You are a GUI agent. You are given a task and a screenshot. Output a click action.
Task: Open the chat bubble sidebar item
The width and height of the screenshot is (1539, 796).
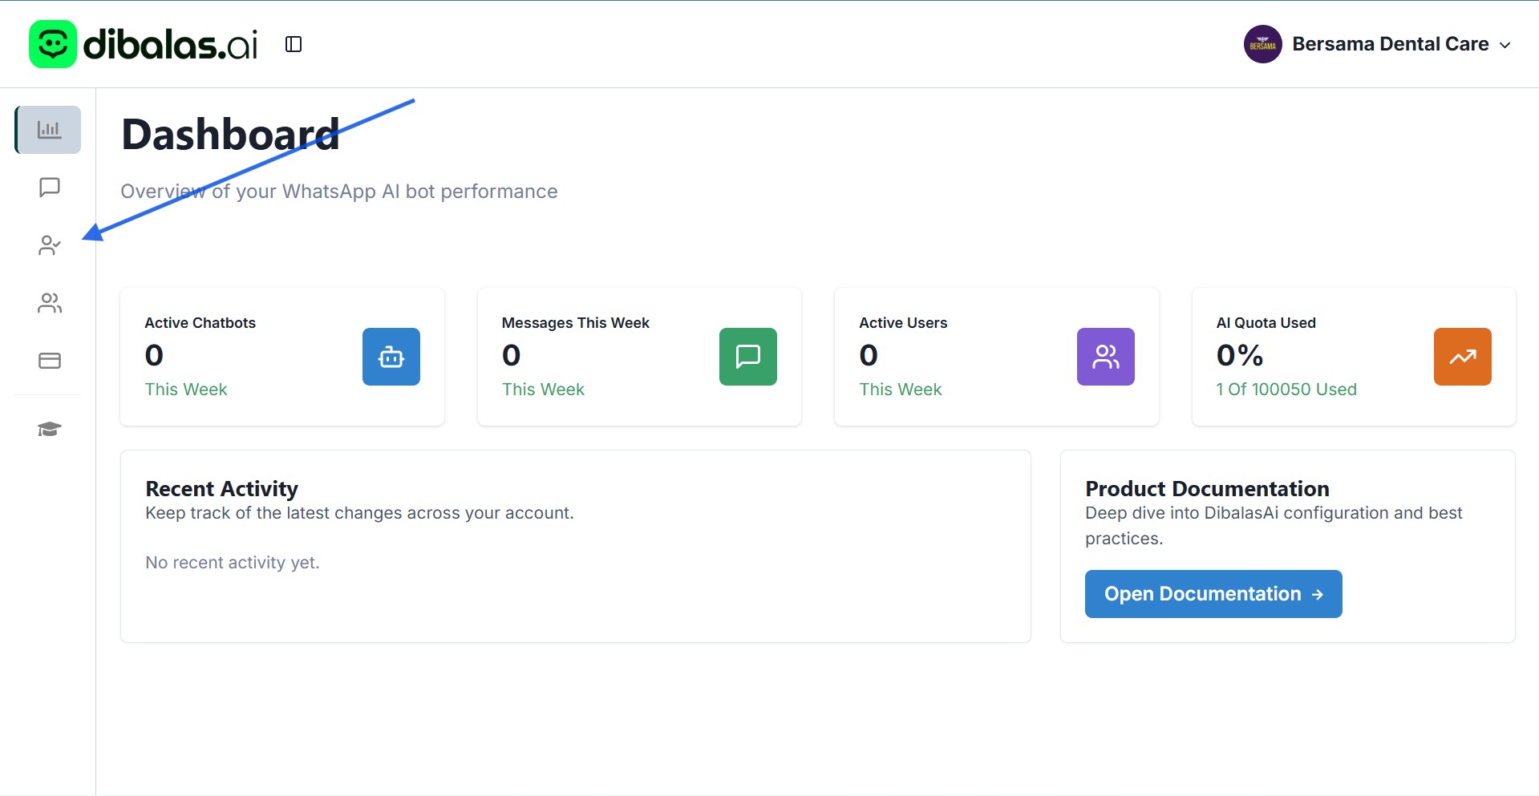pyautogui.click(x=50, y=188)
